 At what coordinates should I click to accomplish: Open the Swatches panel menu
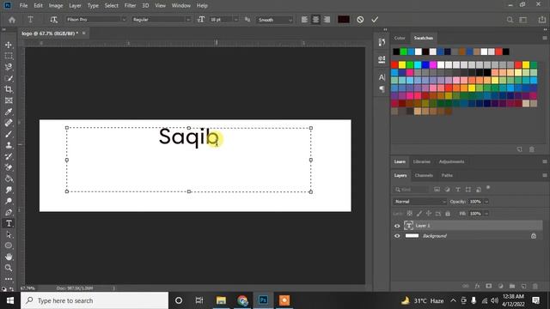coord(544,38)
